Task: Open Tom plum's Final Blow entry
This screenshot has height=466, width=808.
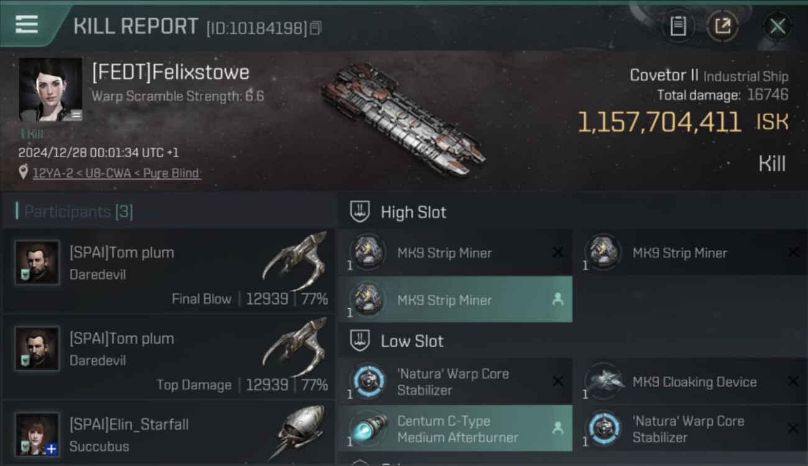Action: (168, 271)
